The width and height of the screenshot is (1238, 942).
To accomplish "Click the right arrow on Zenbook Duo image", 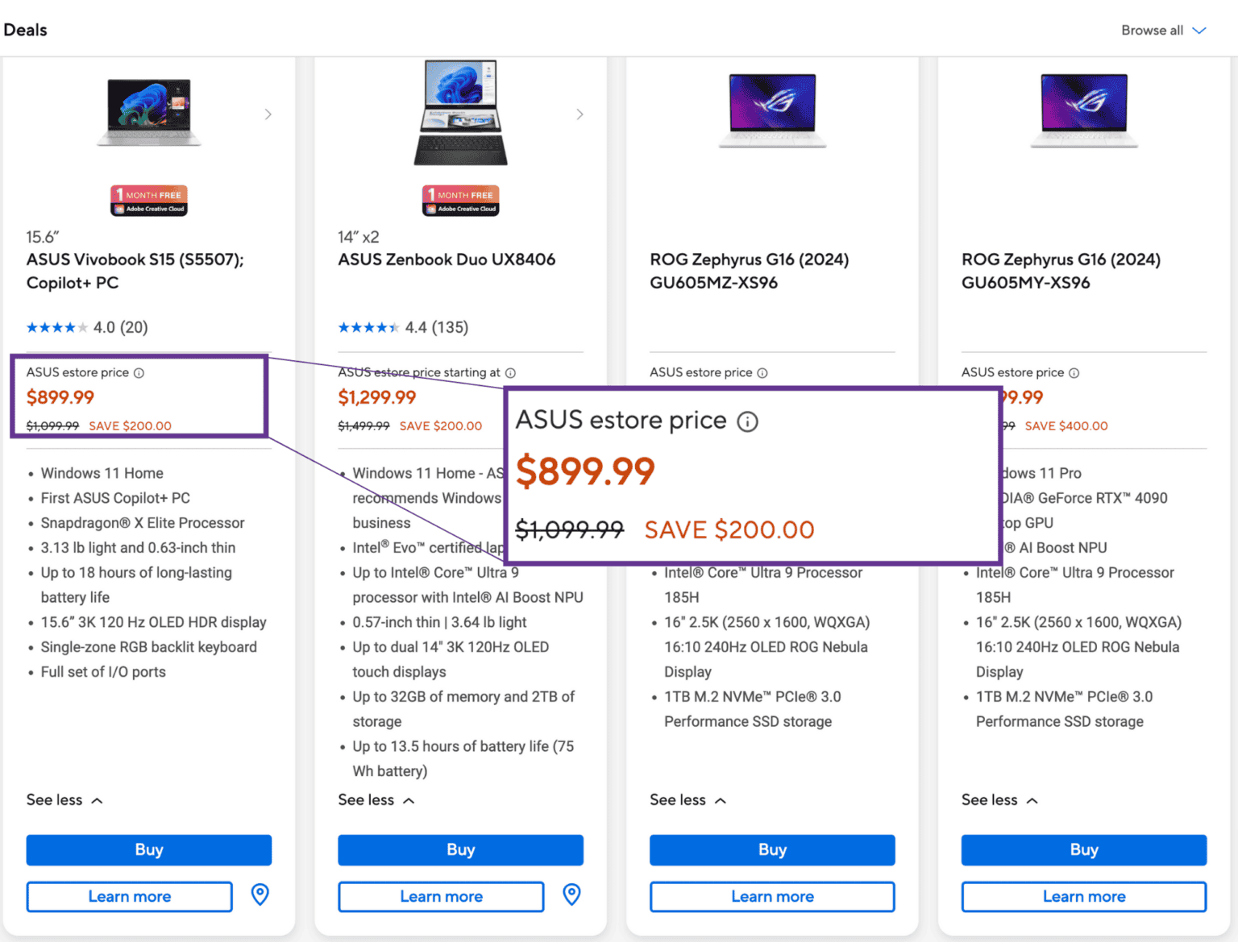I will [580, 114].
